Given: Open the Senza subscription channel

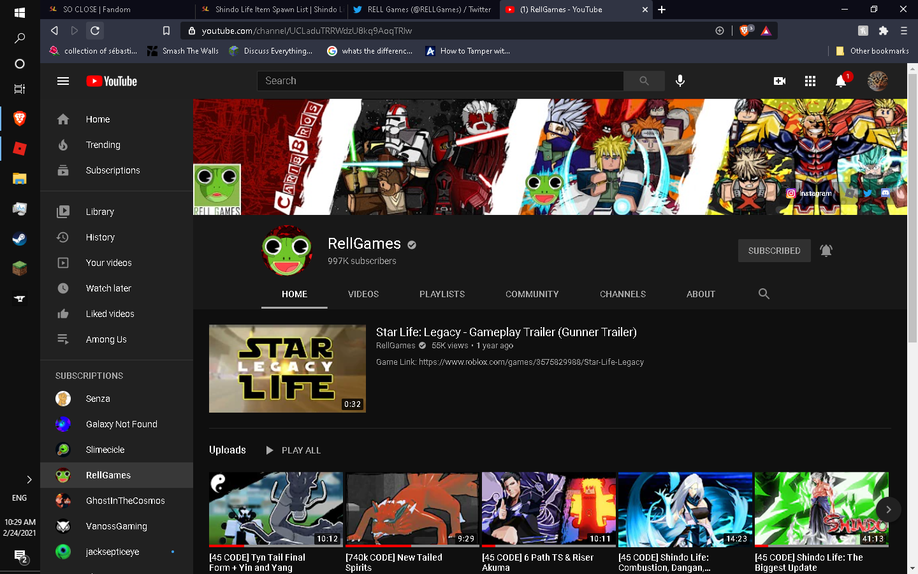Looking at the screenshot, I should pyautogui.click(x=117, y=399).
